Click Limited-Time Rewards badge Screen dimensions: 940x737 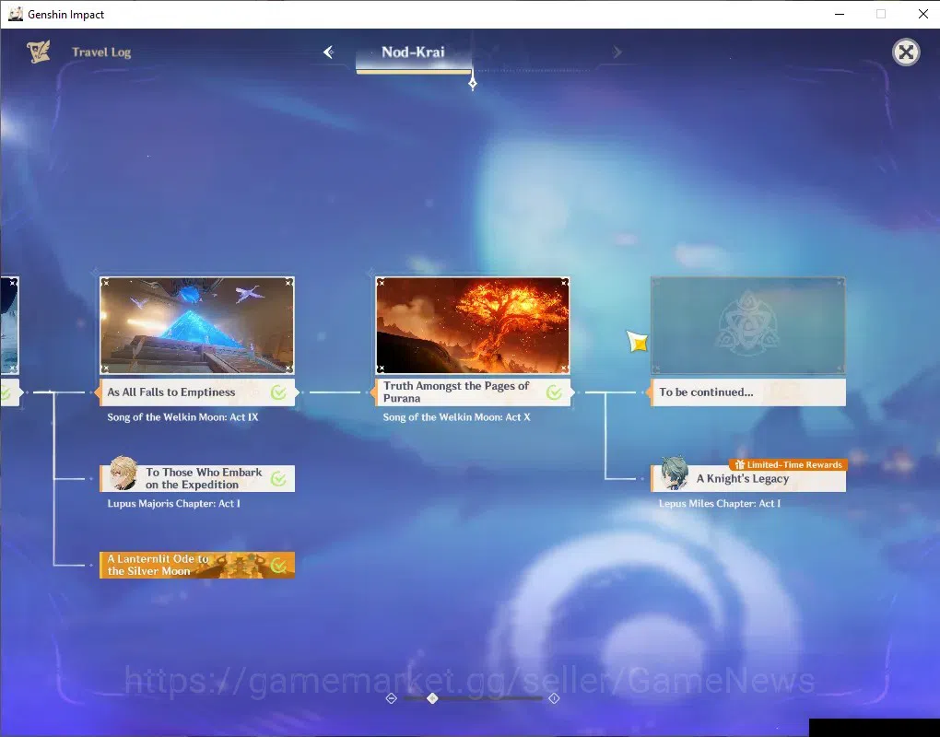tap(788, 464)
